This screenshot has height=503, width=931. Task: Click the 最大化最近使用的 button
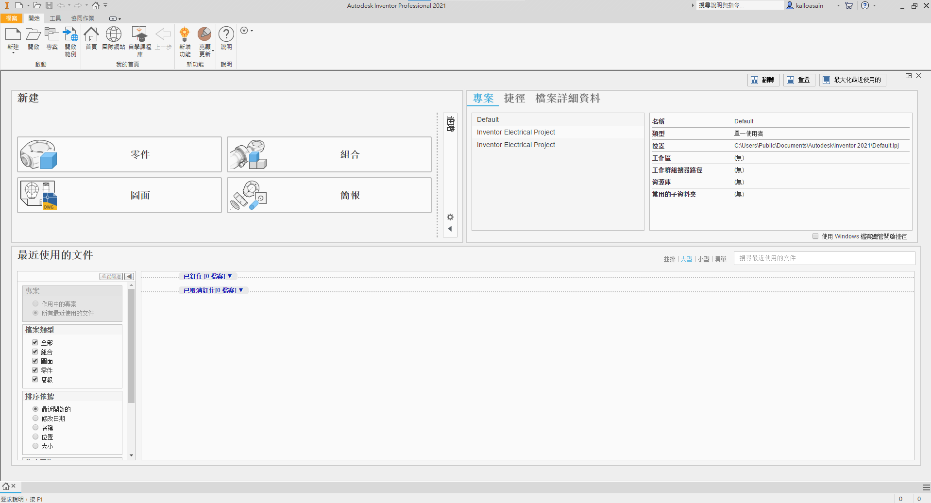(853, 80)
